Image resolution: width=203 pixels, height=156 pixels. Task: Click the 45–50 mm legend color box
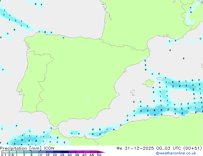pos(94,152)
